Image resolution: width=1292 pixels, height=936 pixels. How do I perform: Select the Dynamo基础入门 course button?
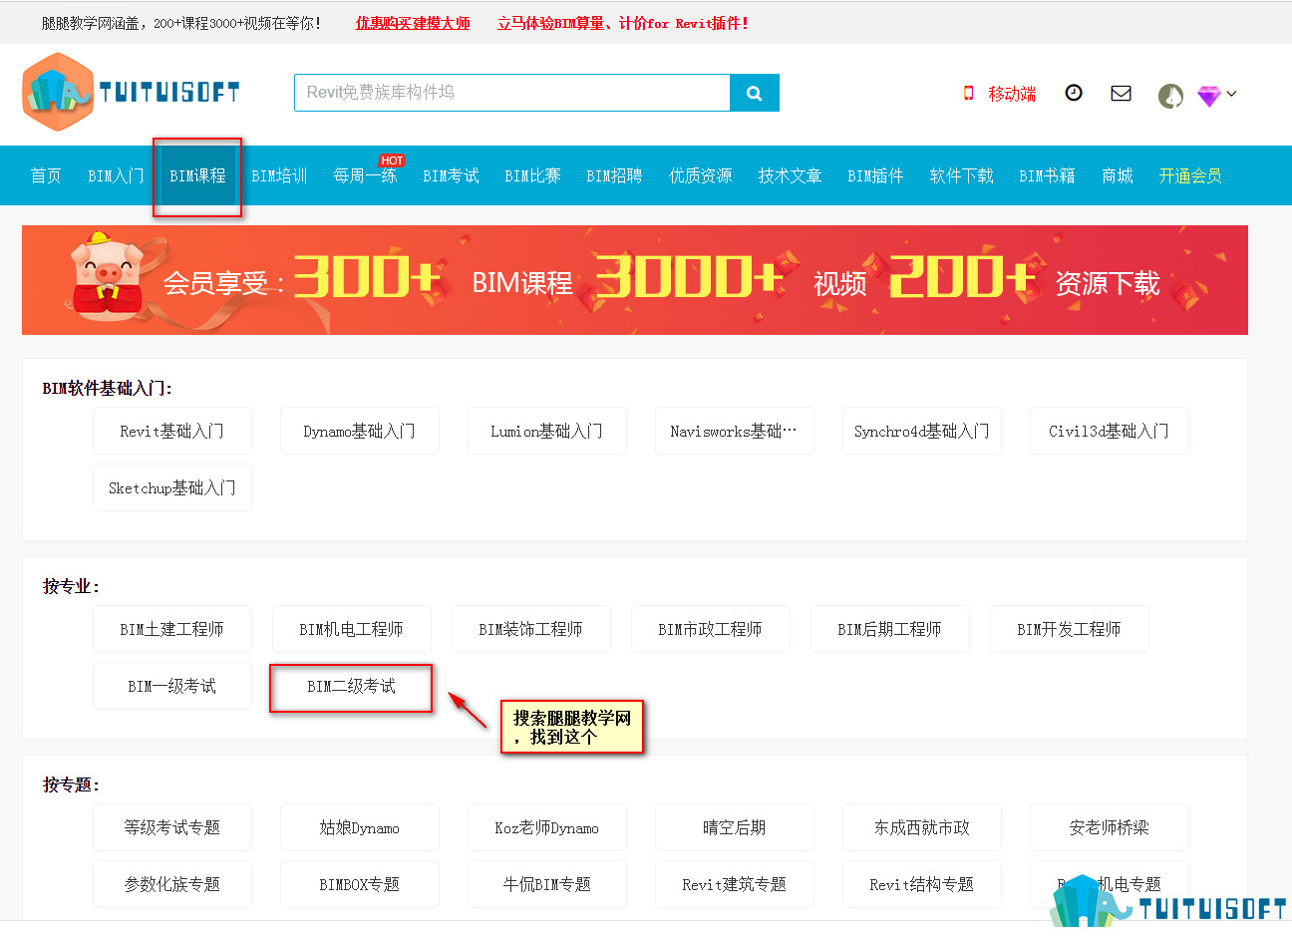point(360,431)
